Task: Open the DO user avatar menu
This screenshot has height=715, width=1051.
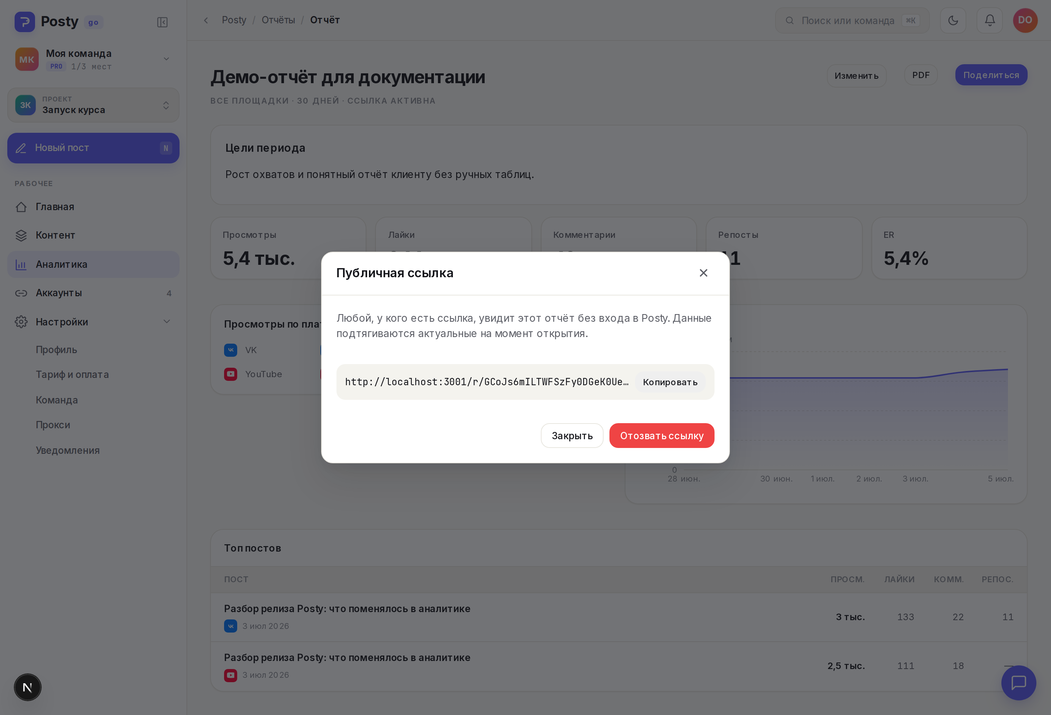Action: tap(1025, 20)
